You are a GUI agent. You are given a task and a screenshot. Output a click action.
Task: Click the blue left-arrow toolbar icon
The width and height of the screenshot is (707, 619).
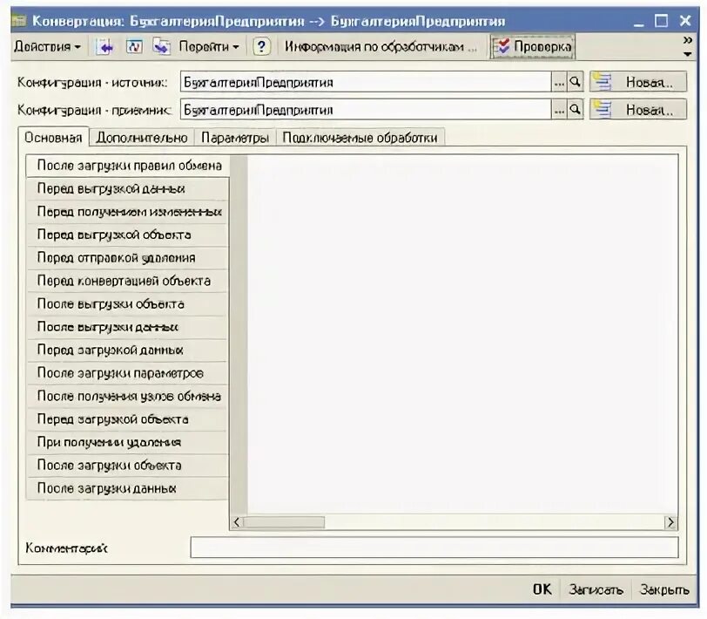click(104, 46)
